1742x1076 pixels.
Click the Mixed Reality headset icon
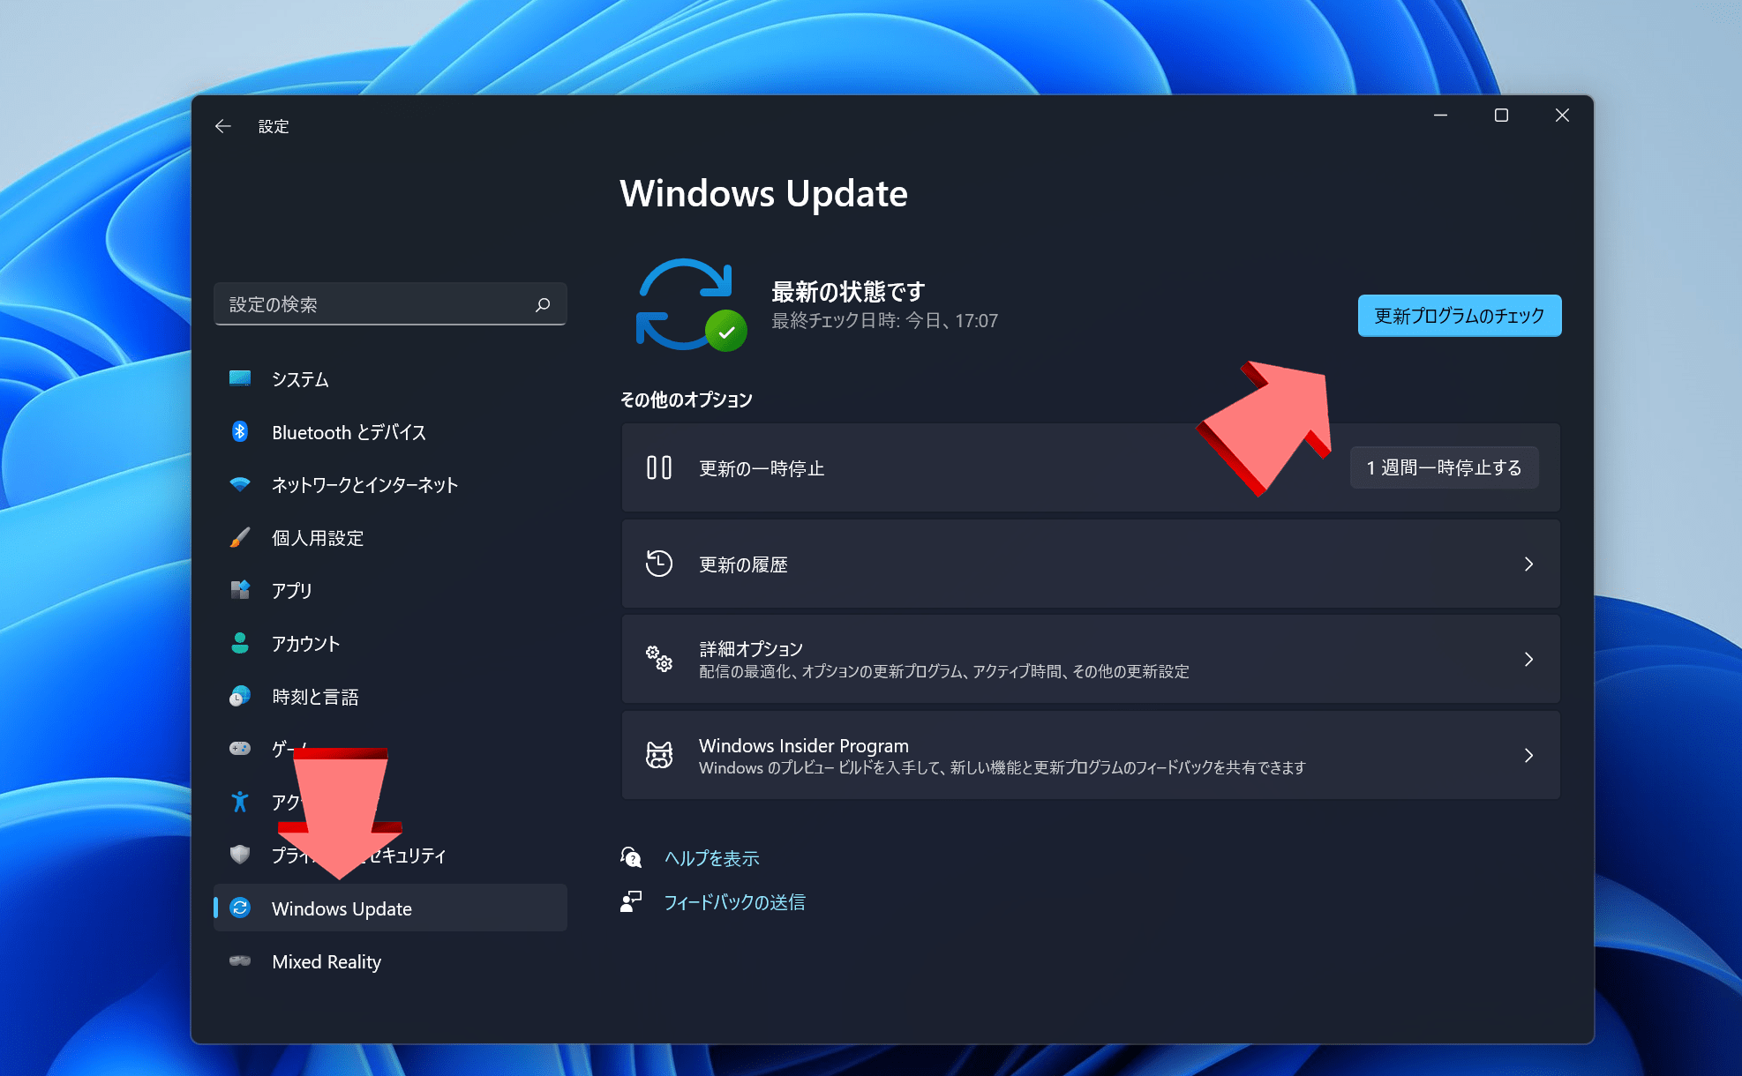[240, 960]
